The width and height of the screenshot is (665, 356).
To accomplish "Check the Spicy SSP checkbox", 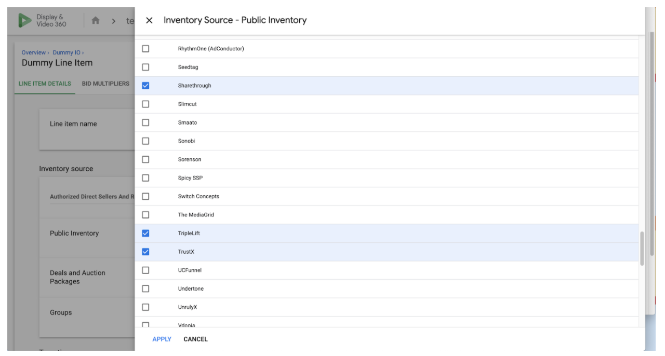I will (145, 178).
